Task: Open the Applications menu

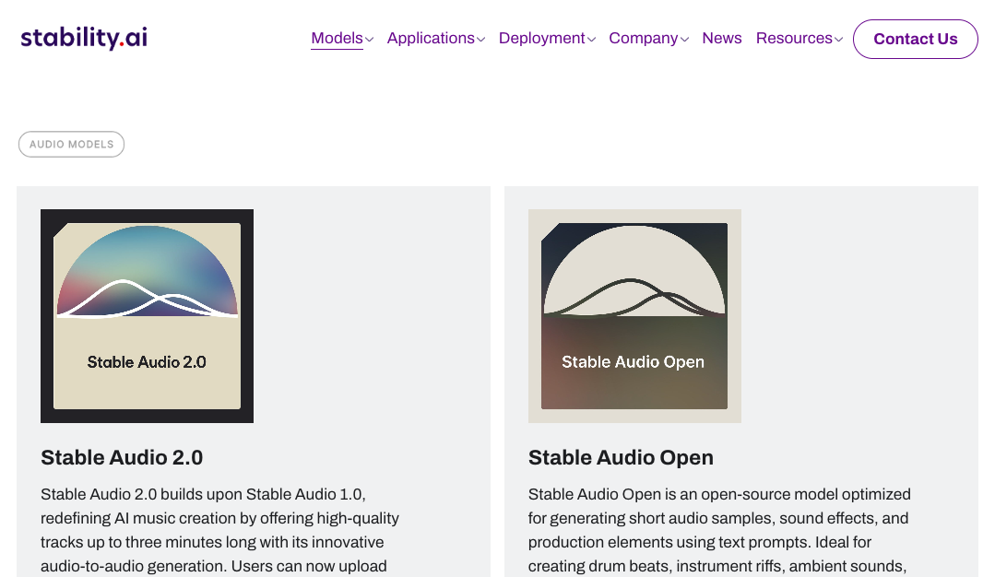Action: [431, 38]
